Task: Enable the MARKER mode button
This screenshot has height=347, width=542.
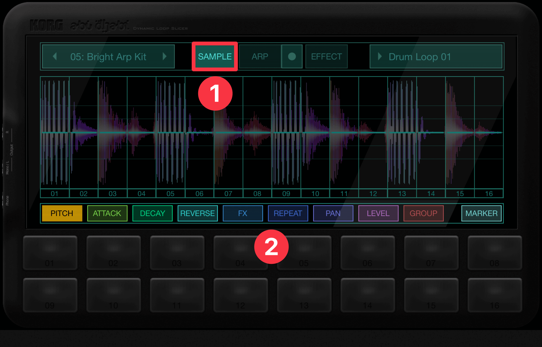Action: point(481,213)
